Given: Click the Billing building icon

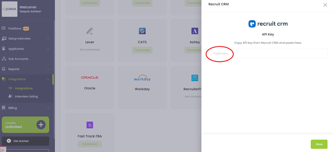Looking at the screenshot, I should coord(4,108).
